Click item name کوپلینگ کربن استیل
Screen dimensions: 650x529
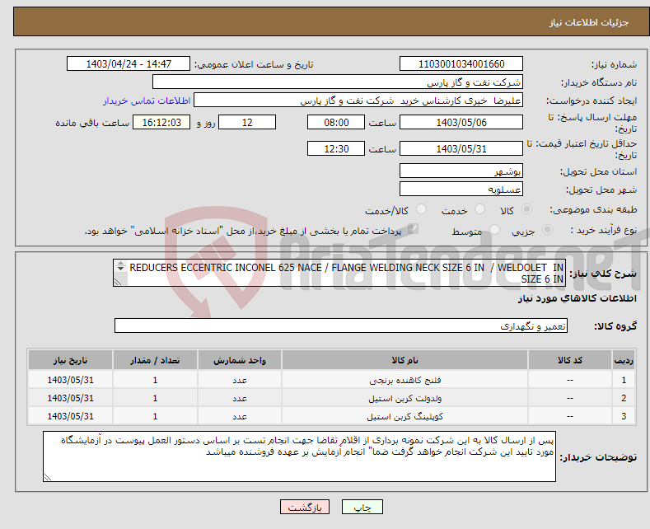point(404,416)
